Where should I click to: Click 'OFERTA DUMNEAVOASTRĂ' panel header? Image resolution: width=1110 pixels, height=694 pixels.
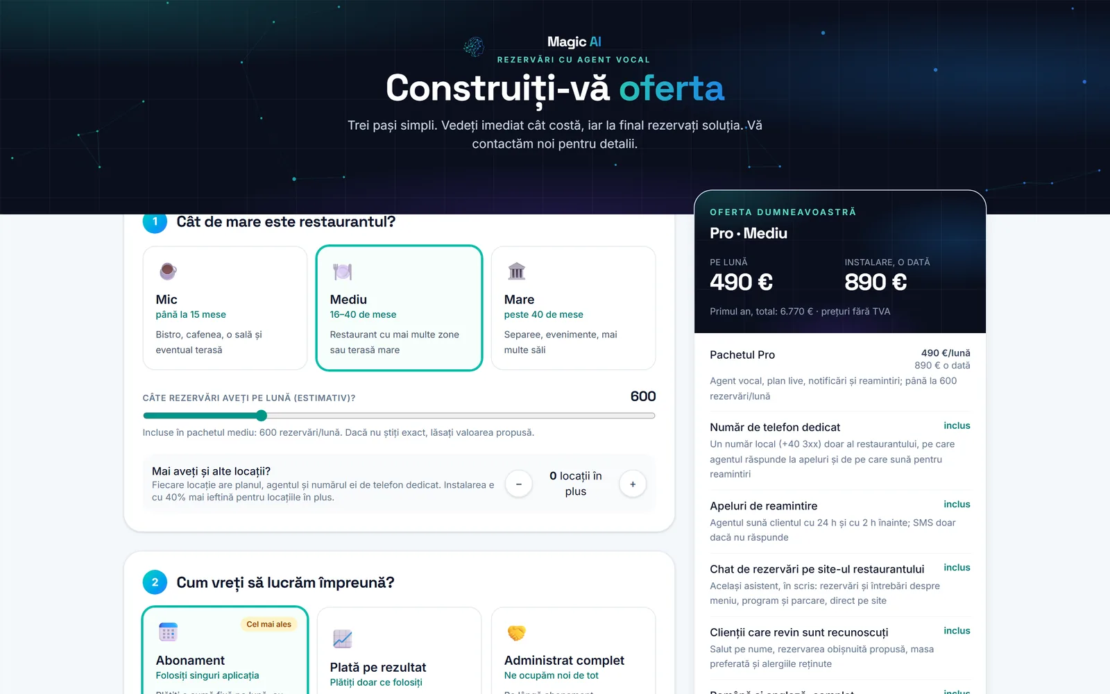pos(783,212)
